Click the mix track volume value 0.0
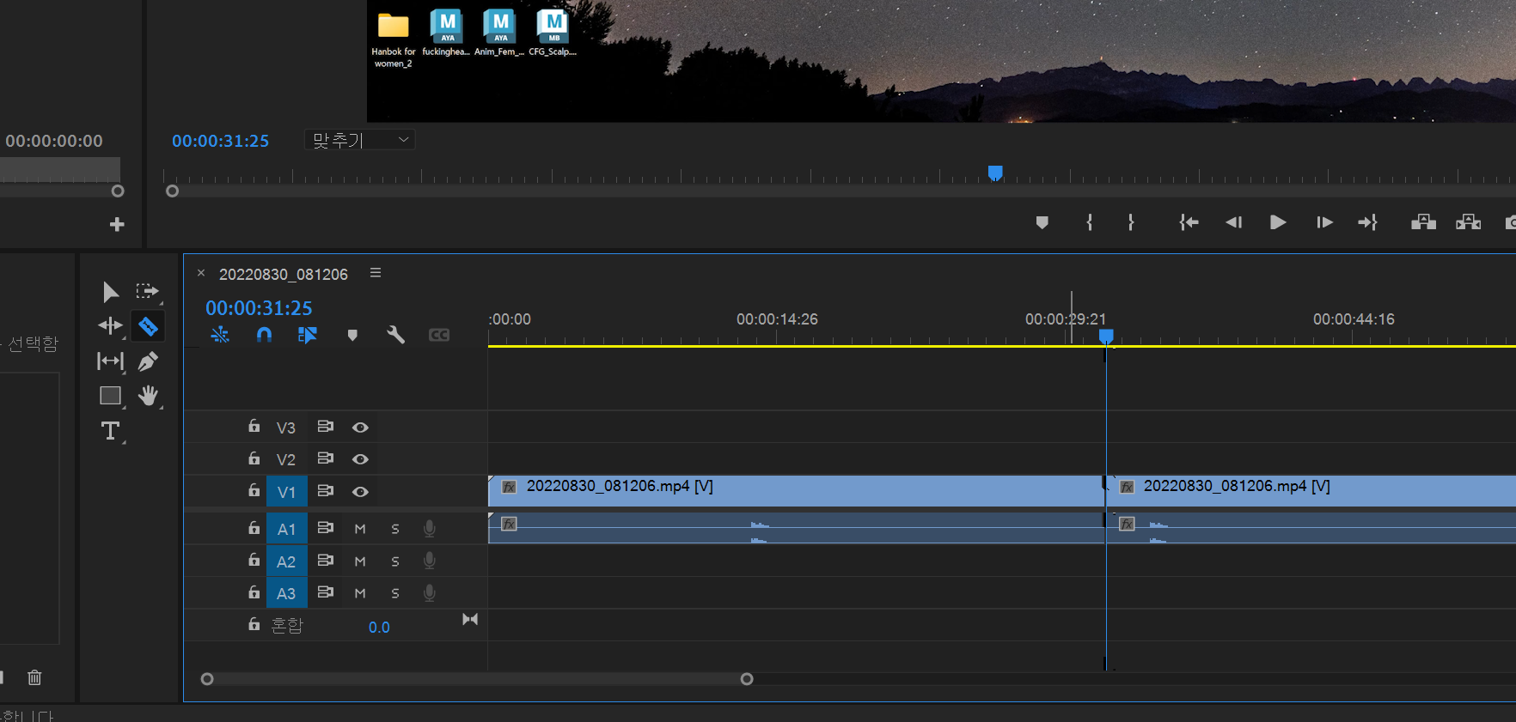 pos(379,628)
